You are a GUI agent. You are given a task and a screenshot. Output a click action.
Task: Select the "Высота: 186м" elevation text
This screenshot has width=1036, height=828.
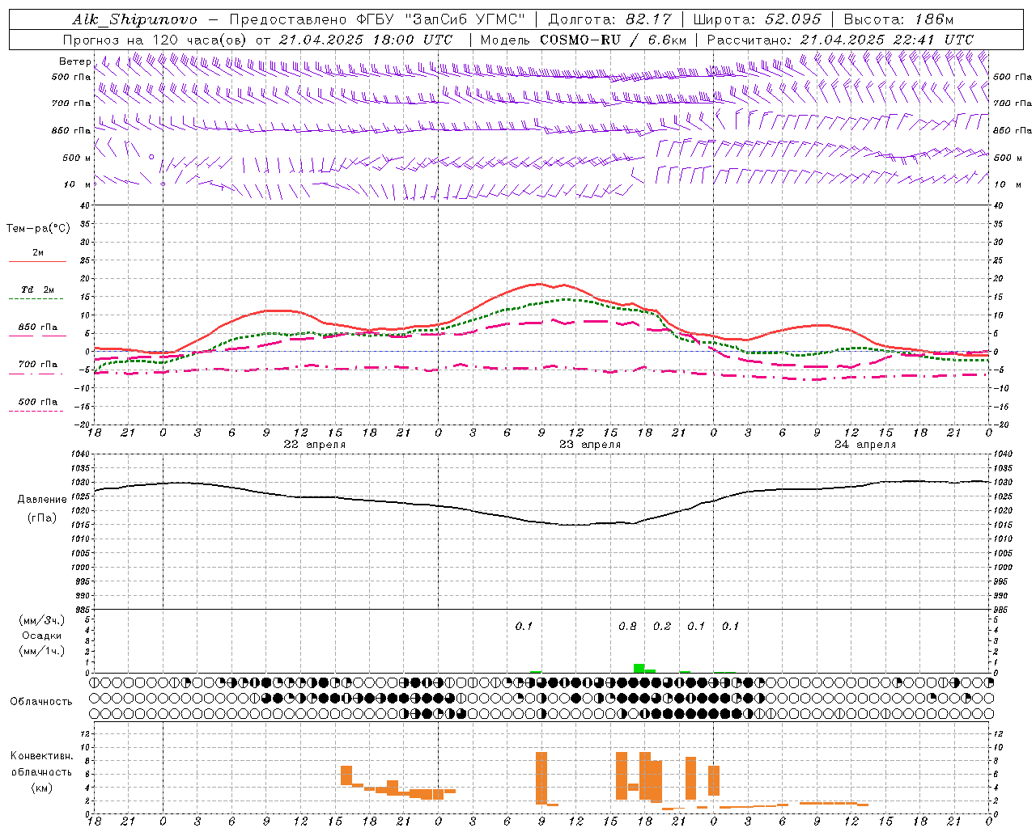(898, 19)
